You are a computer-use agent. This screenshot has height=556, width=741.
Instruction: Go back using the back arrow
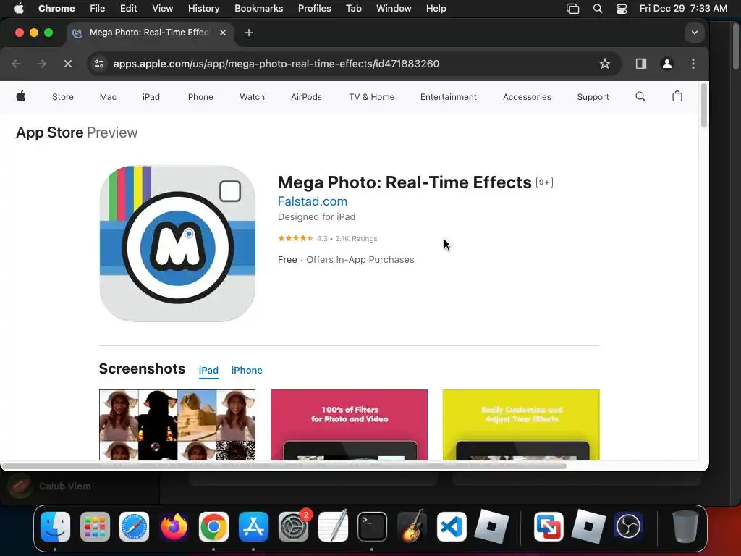[x=17, y=64]
